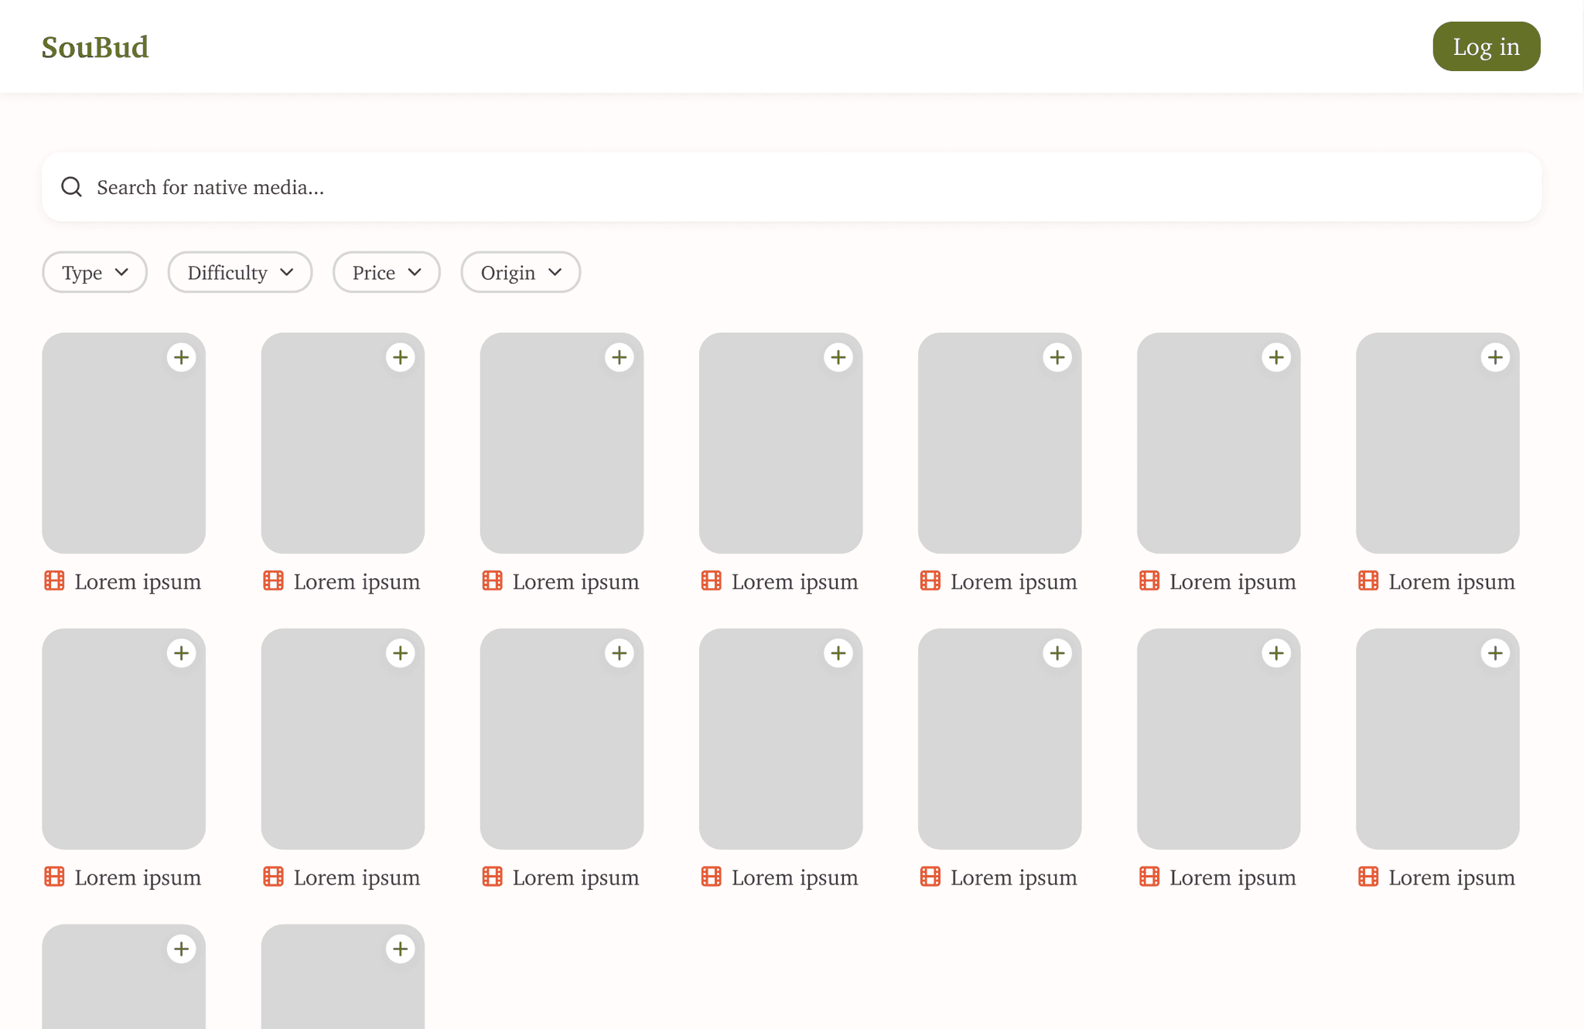This screenshot has width=1584, height=1029.
Task: Select the sixth card thumbnail in row two
Action: (1218, 739)
